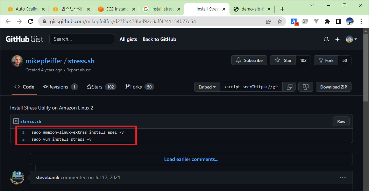Open the mikepfeiffer user link

[x=44, y=61]
